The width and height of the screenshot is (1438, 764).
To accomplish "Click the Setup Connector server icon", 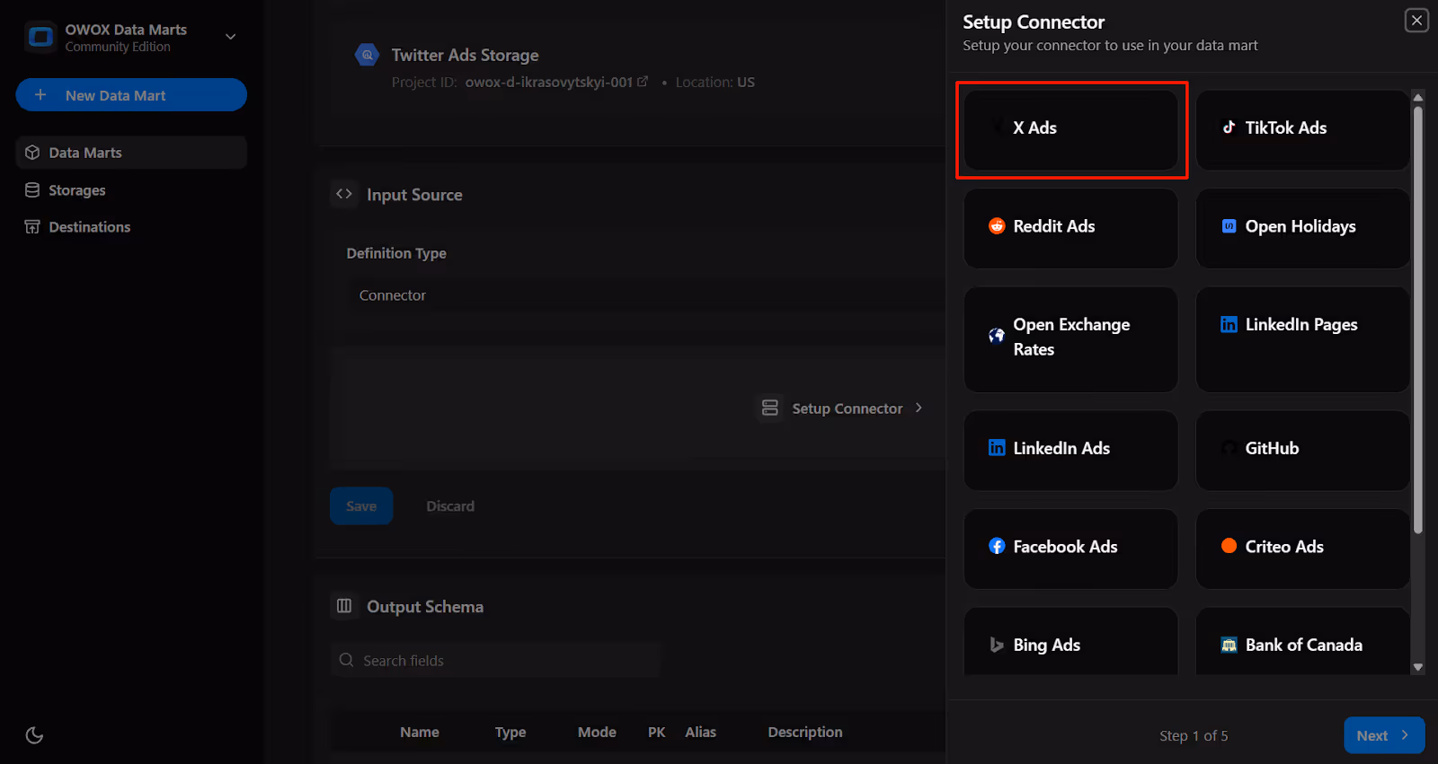I will [770, 408].
